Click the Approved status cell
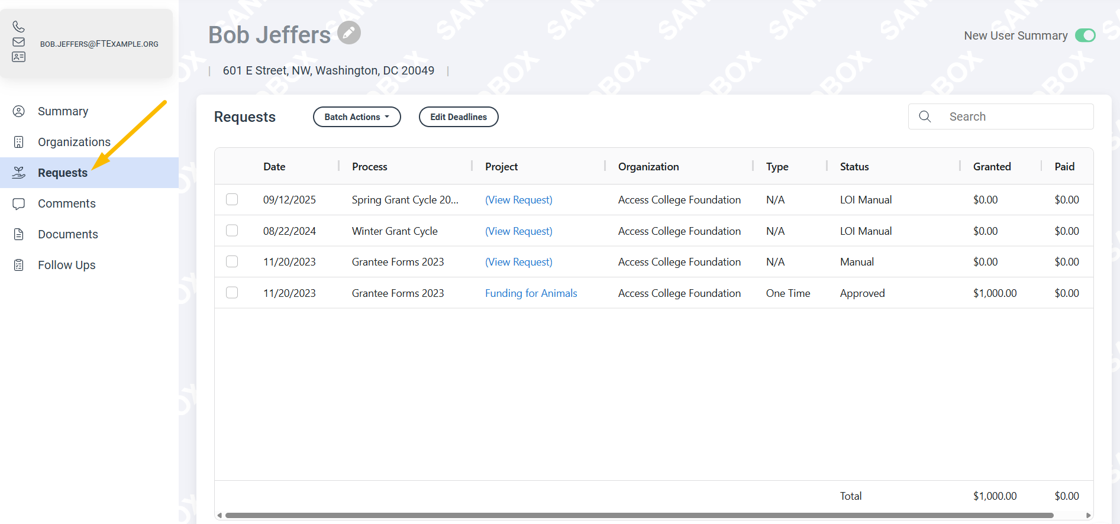This screenshot has width=1120, height=524. (863, 293)
